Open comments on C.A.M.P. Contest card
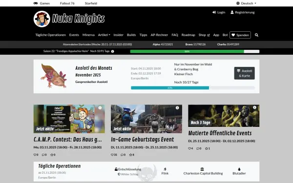This screenshot has height=183, width=293. (43, 155)
